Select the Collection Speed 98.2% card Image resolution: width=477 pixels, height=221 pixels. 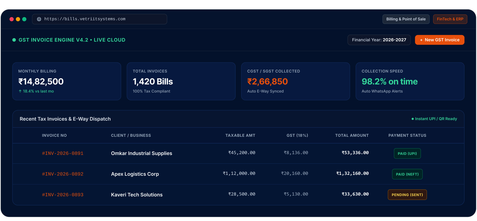pyautogui.click(x=410, y=81)
